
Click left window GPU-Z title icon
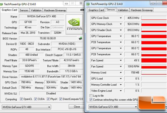(2, 4)
